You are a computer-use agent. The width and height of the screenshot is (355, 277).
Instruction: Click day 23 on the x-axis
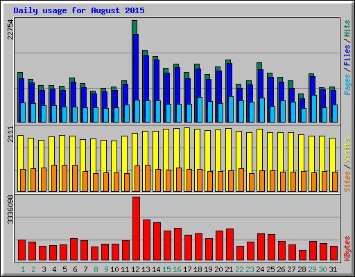(250, 269)
